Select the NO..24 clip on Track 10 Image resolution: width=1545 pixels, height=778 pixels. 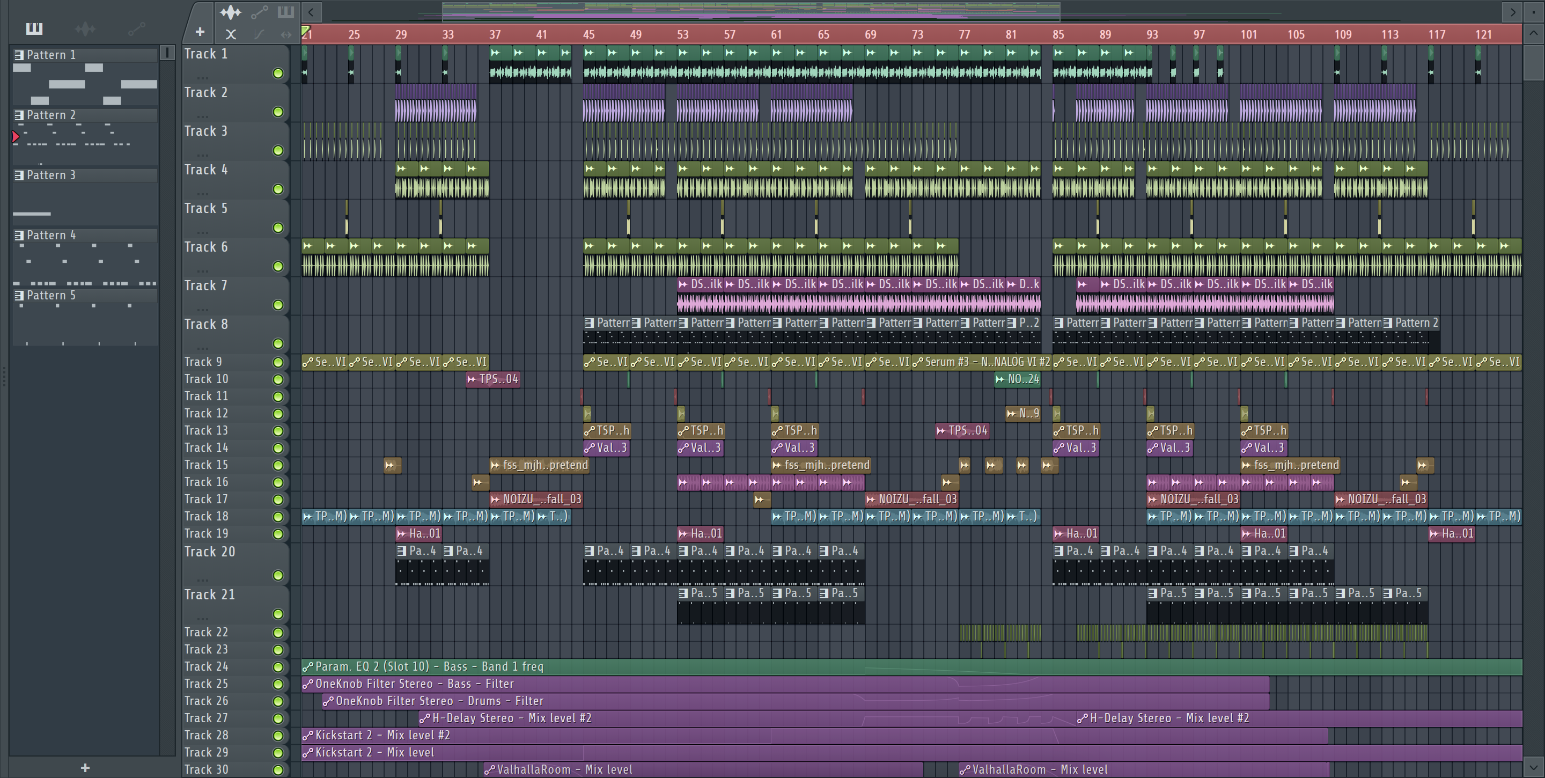tap(1017, 379)
